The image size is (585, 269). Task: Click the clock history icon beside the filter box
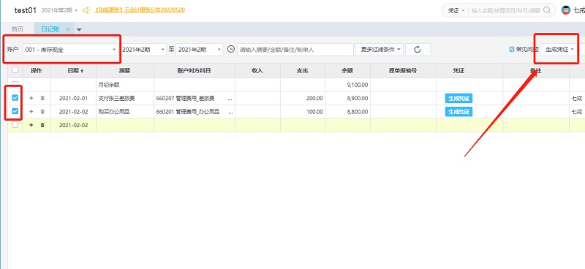(x=231, y=49)
